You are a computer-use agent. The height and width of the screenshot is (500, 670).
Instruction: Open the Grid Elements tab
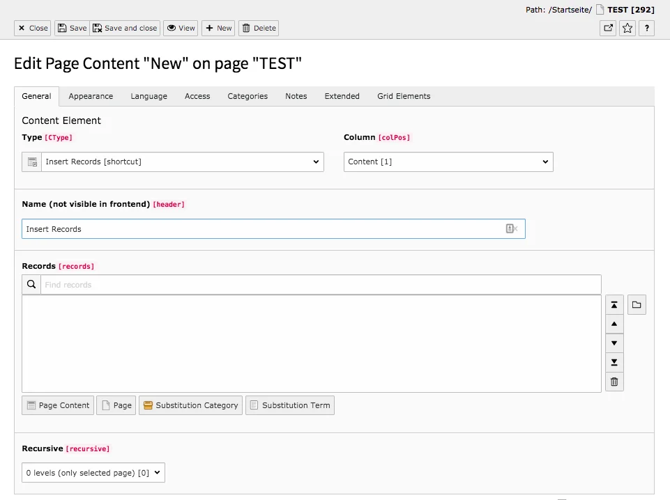(403, 96)
